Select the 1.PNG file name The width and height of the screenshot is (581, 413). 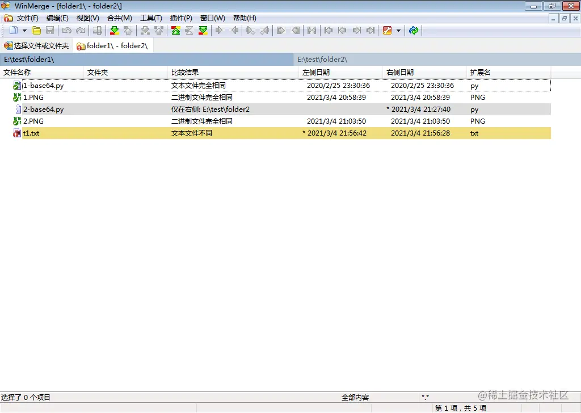click(x=33, y=98)
